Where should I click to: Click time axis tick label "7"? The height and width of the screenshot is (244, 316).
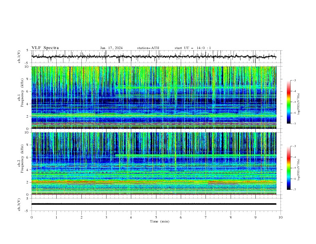(x=206, y=217)
